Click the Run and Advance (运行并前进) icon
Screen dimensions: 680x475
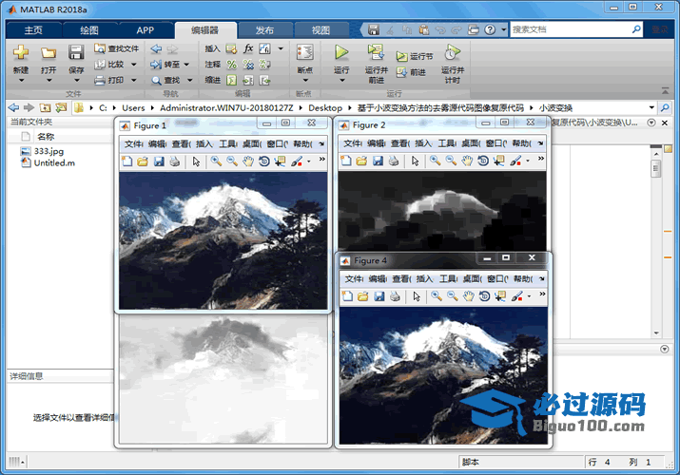[x=376, y=52]
